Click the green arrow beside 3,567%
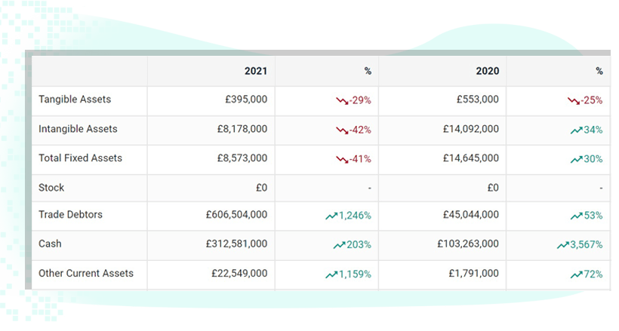This screenshot has width=619, height=331. pyautogui.click(x=563, y=245)
